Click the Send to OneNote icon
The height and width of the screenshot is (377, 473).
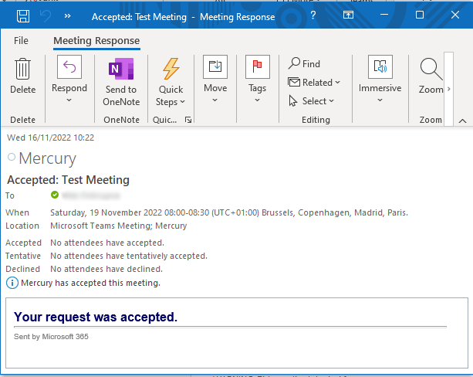pyautogui.click(x=121, y=69)
